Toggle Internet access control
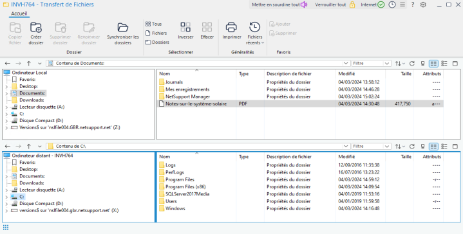 [372, 4]
